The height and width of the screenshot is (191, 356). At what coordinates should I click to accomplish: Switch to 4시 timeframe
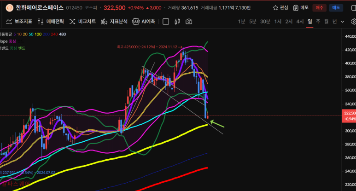tap(300, 22)
